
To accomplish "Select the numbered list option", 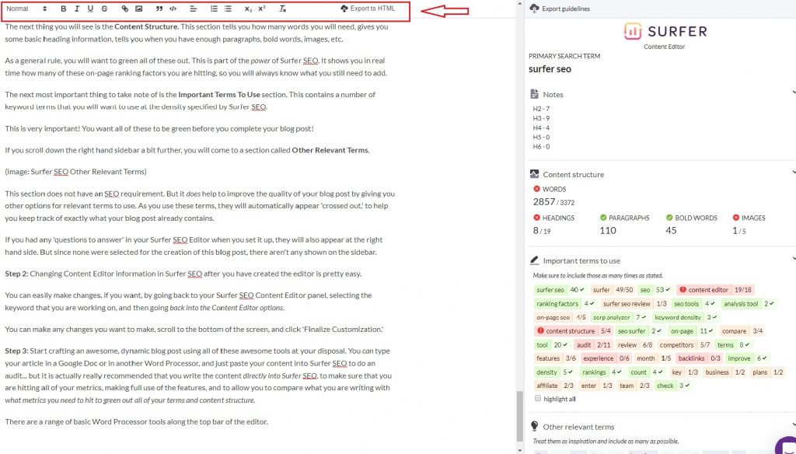I will [x=213, y=8].
